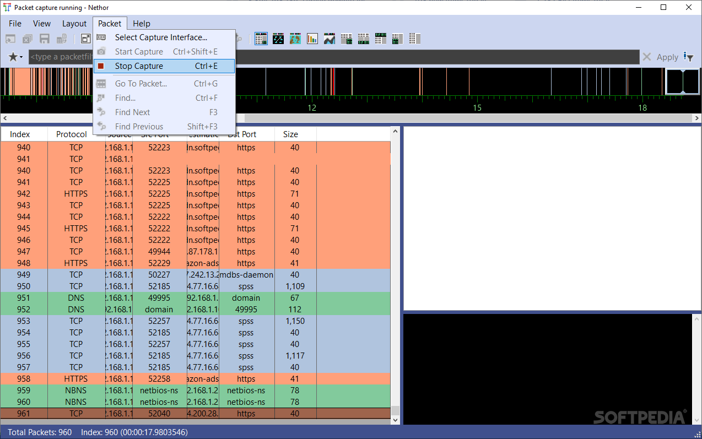This screenshot has height=439, width=702.
Task: Open the Help menu
Action: click(x=142, y=23)
